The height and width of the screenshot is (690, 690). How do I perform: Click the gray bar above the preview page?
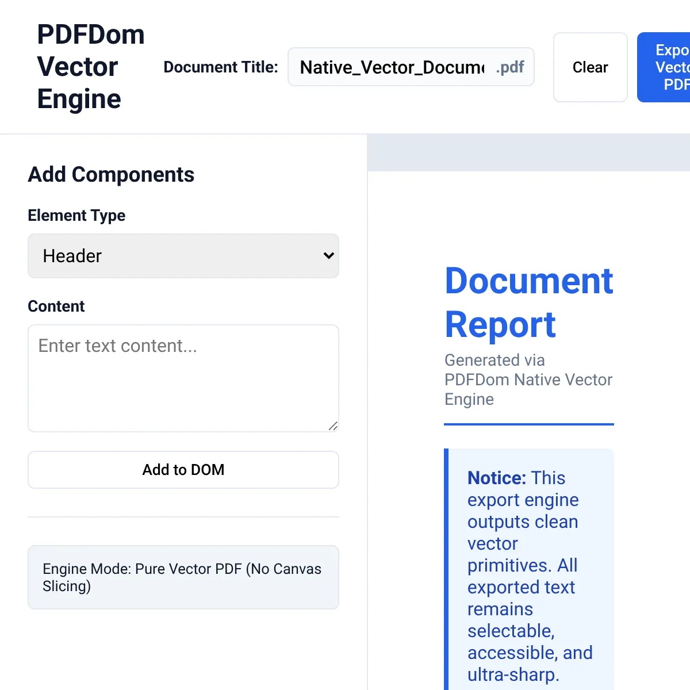pyautogui.click(x=529, y=153)
